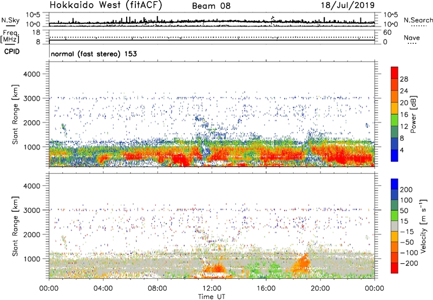433x300 pixels.
Task: Click the "Power [dB]" colorbar title
Action: (413, 114)
